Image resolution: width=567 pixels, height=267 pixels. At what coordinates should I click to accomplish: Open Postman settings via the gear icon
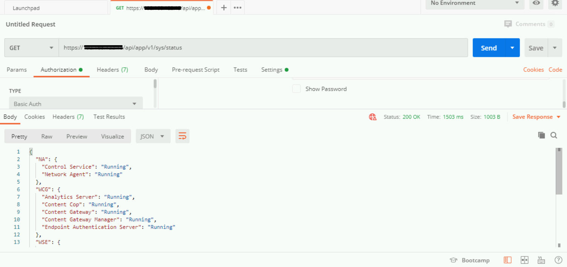click(555, 3)
